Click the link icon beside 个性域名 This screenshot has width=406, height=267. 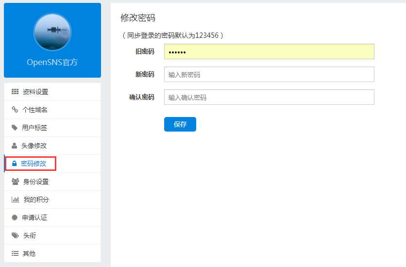tap(15, 110)
